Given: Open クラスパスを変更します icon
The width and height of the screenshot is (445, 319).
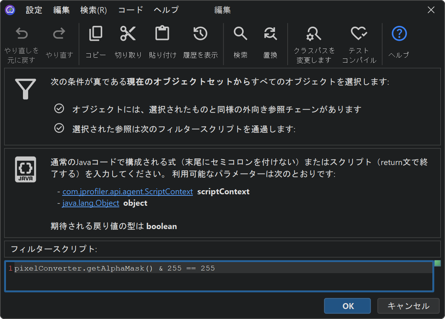Looking at the screenshot, I should [314, 34].
